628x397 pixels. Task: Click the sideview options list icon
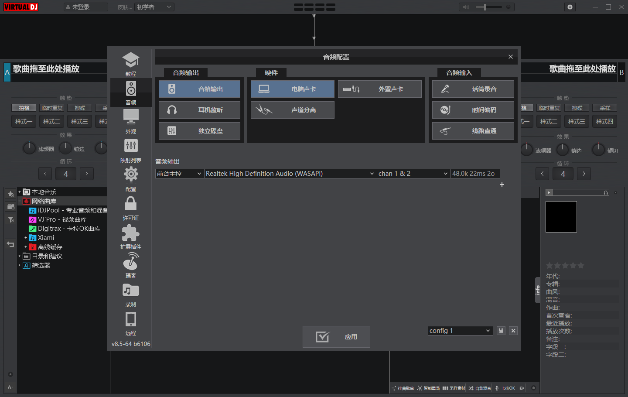click(x=522, y=388)
